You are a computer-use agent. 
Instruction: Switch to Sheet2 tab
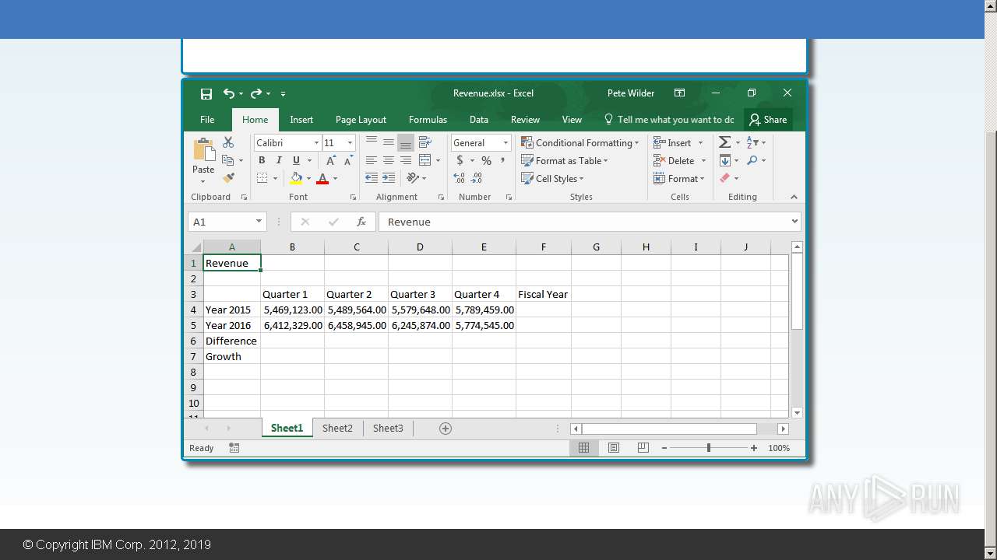(337, 429)
